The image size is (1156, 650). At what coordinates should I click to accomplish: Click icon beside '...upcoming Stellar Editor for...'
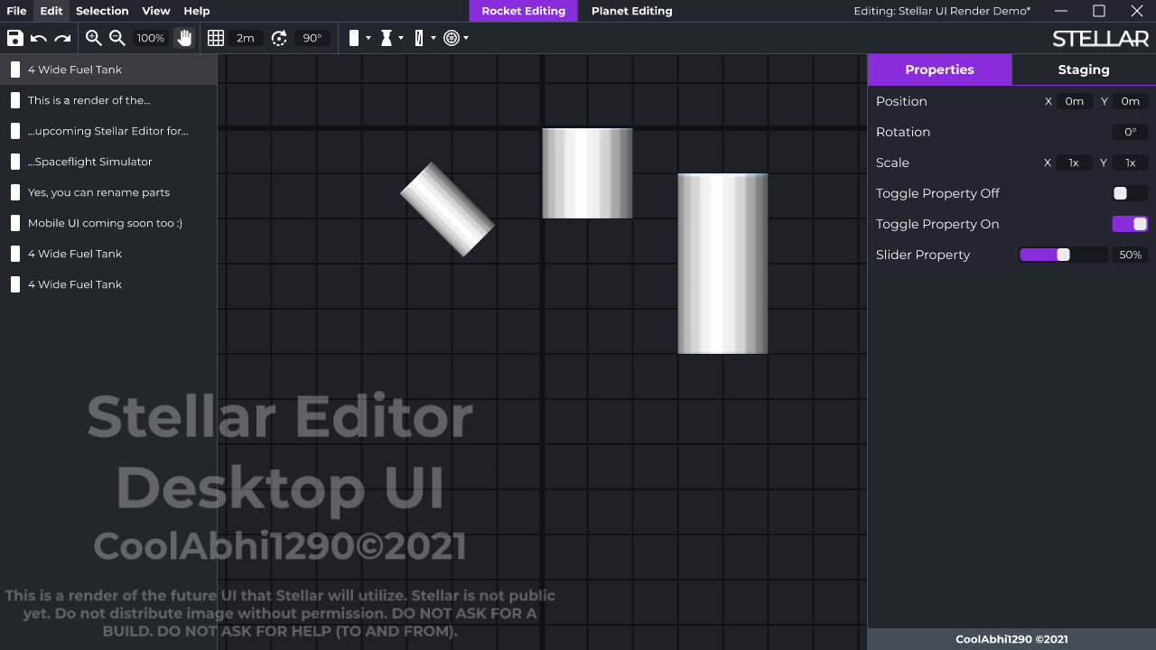tap(15, 131)
